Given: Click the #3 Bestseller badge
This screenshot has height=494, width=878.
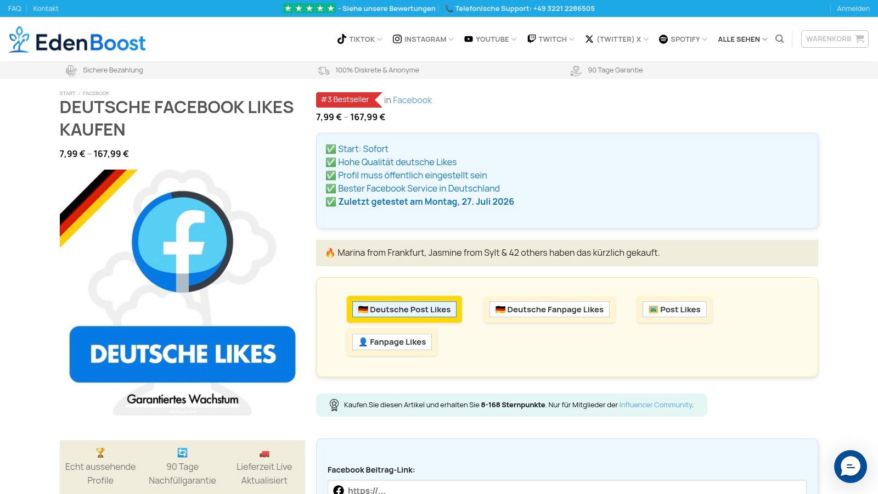Looking at the screenshot, I should click(349, 100).
